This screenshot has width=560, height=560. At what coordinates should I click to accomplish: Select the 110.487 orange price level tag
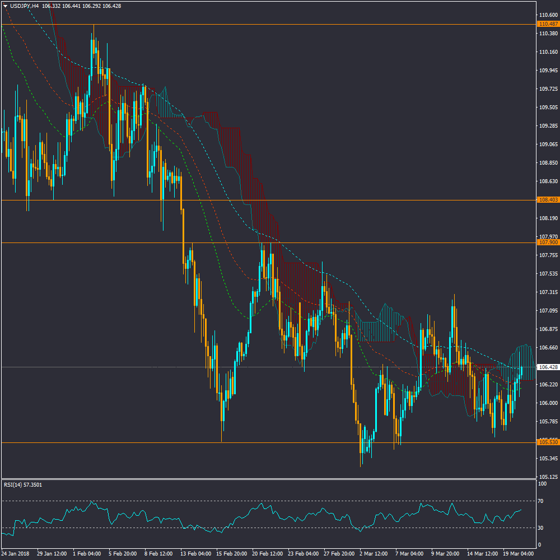(x=548, y=24)
